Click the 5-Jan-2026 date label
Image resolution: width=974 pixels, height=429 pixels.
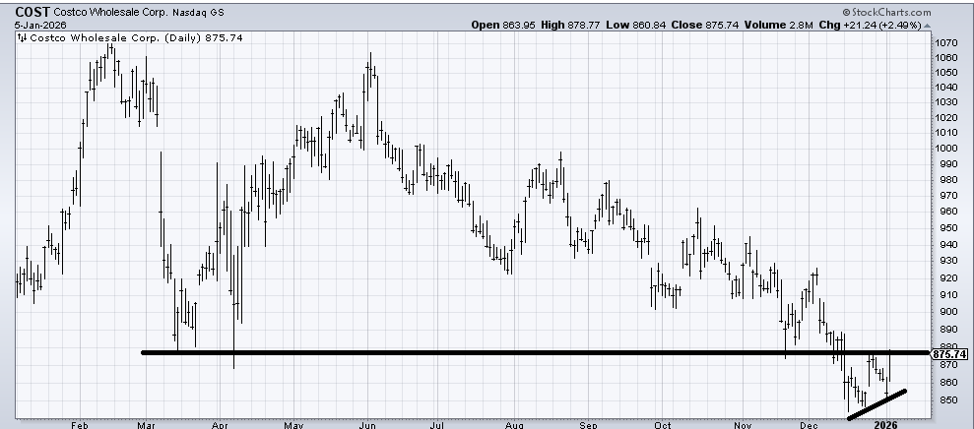pyautogui.click(x=25, y=27)
